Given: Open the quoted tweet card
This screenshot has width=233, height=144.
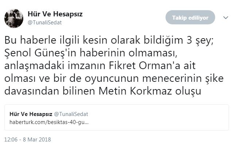Looking at the screenshot, I should pyautogui.click(x=117, y=117).
